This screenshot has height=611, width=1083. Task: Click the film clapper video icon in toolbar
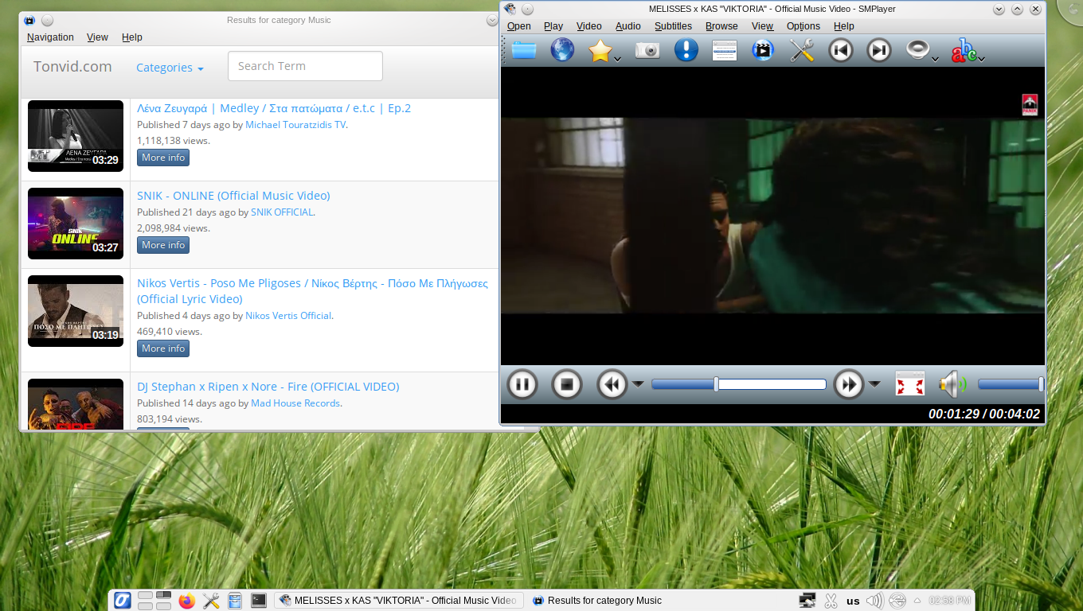(x=763, y=50)
